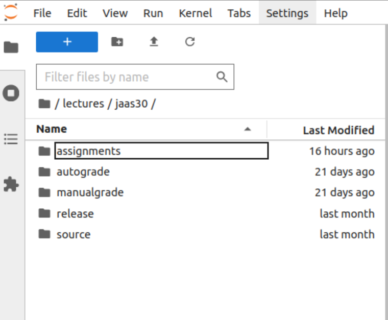
Task: Refresh the file browser listing
Action: pyautogui.click(x=190, y=42)
